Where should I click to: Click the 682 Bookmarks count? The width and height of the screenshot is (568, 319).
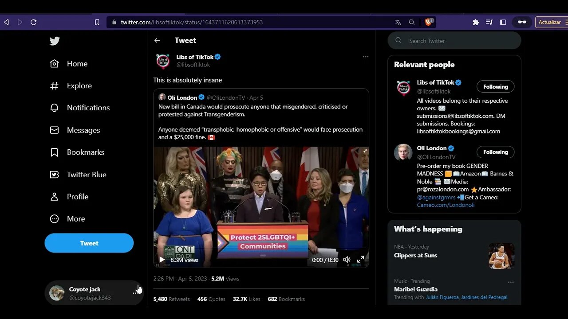click(286, 299)
